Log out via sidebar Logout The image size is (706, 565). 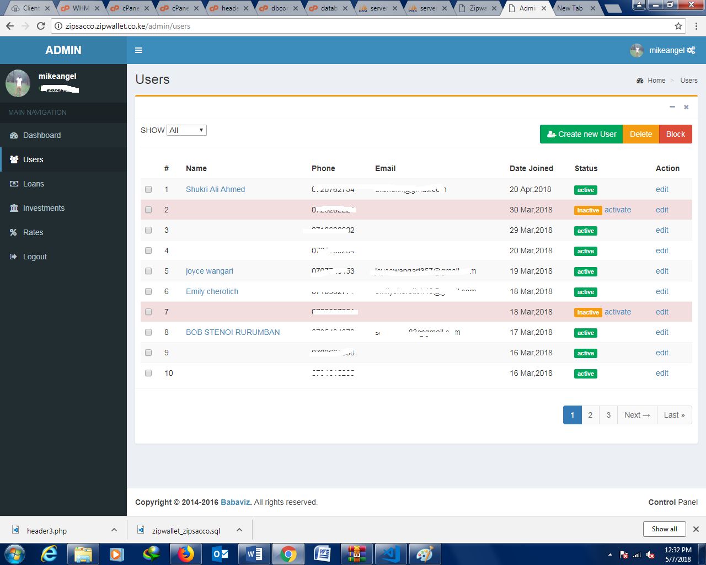[63, 257]
